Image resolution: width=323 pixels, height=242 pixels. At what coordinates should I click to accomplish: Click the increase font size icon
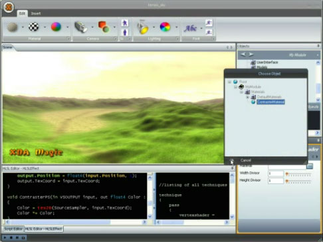coord(209,23)
